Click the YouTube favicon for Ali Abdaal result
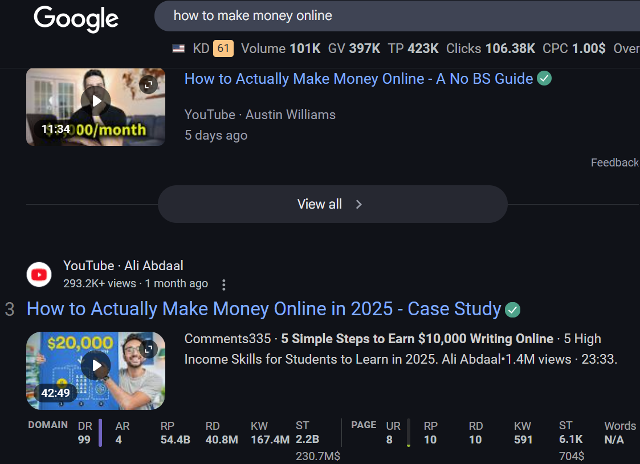The image size is (640, 464). 39,275
